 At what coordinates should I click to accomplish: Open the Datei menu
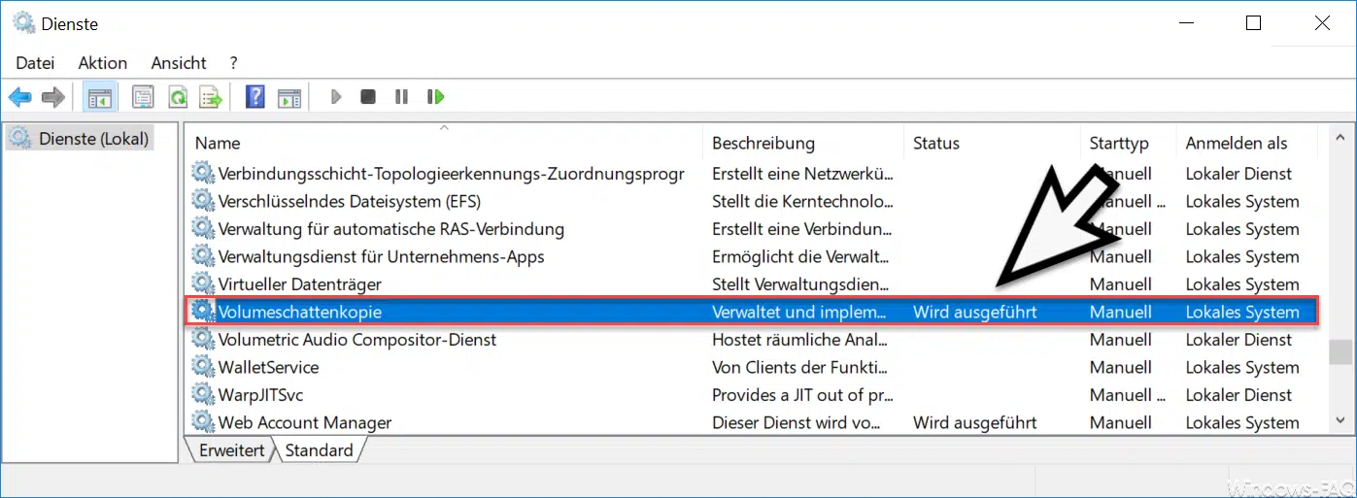(35, 62)
